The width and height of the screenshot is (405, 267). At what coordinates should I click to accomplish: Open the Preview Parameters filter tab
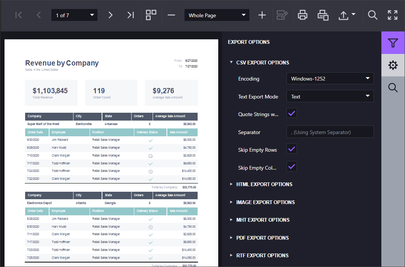click(x=393, y=43)
